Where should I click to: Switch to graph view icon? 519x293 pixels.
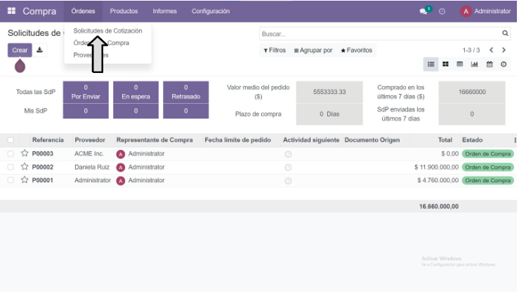[474, 64]
